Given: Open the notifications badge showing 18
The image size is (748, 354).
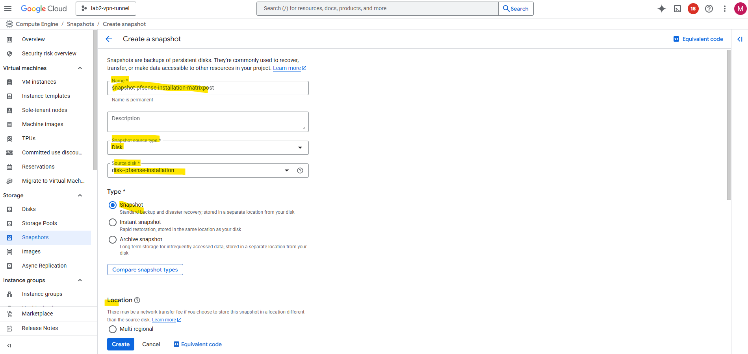Looking at the screenshot, I should tap(693, 9).
